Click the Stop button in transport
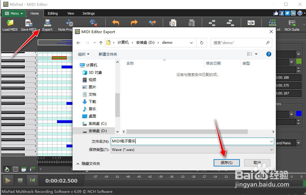 [x=20, y=181]
